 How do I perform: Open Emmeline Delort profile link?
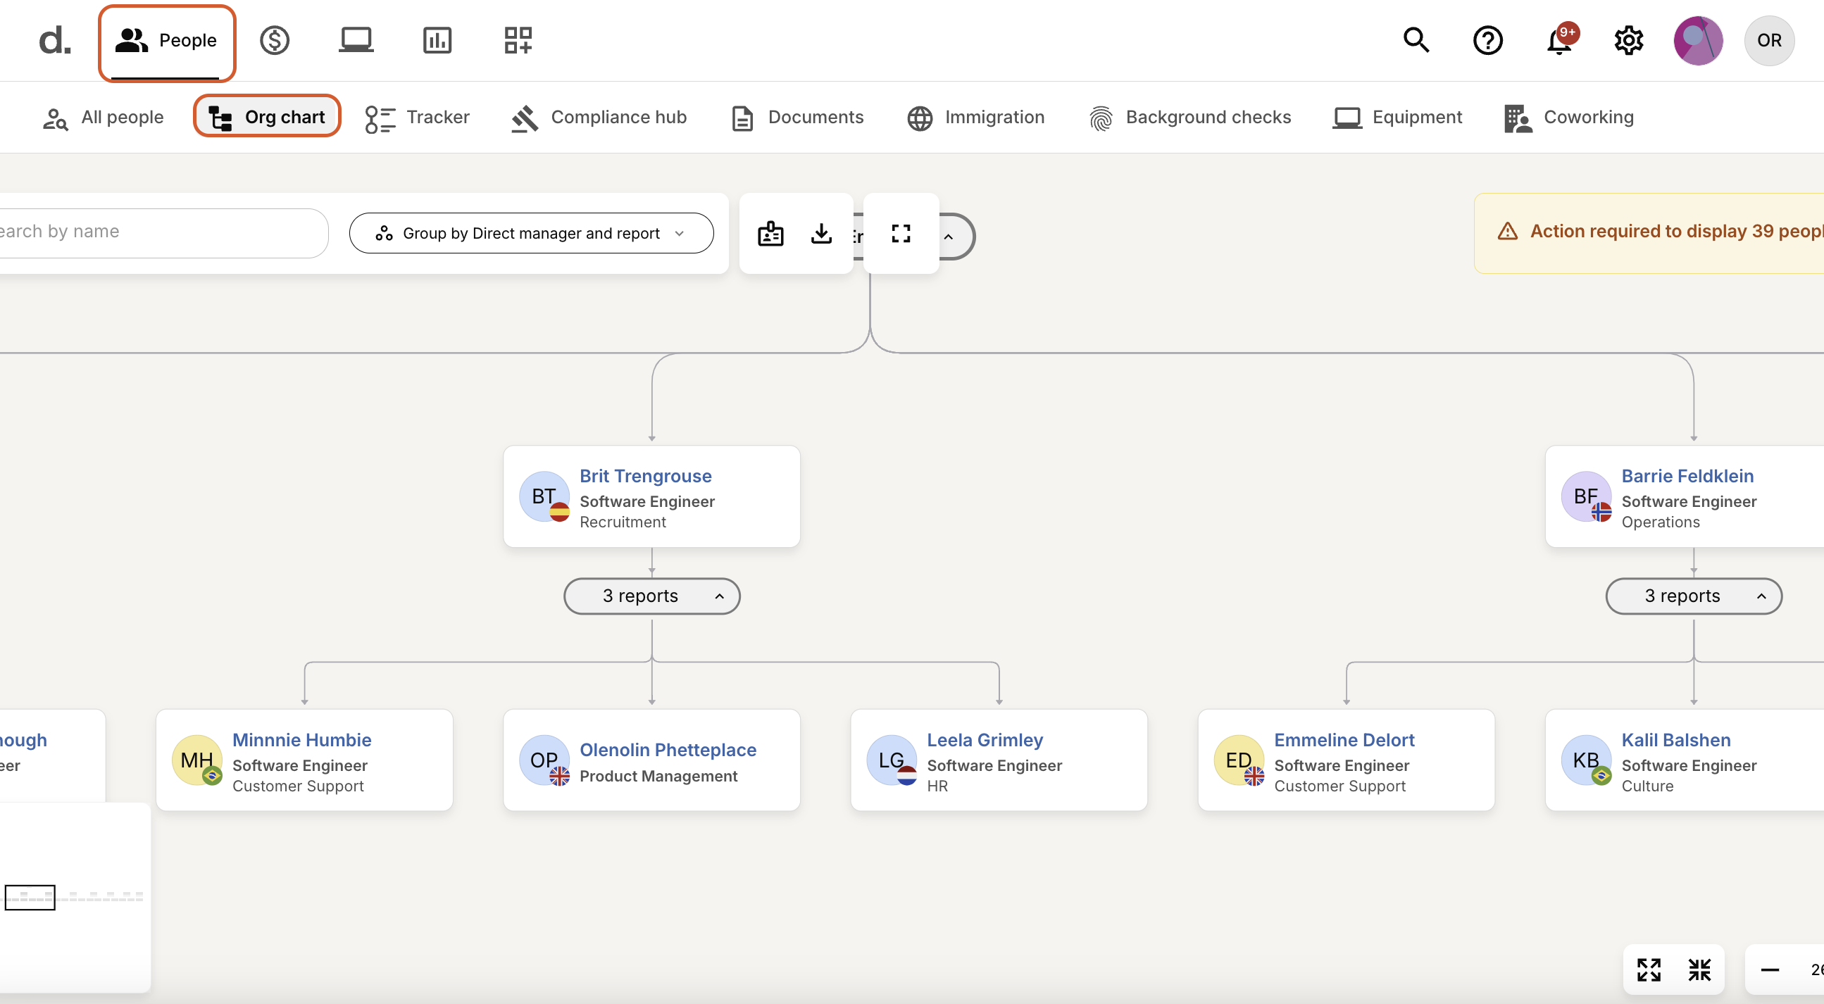(1344, 740)
